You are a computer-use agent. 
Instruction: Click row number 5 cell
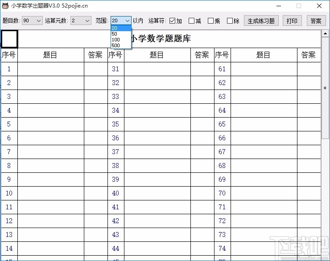9,124
